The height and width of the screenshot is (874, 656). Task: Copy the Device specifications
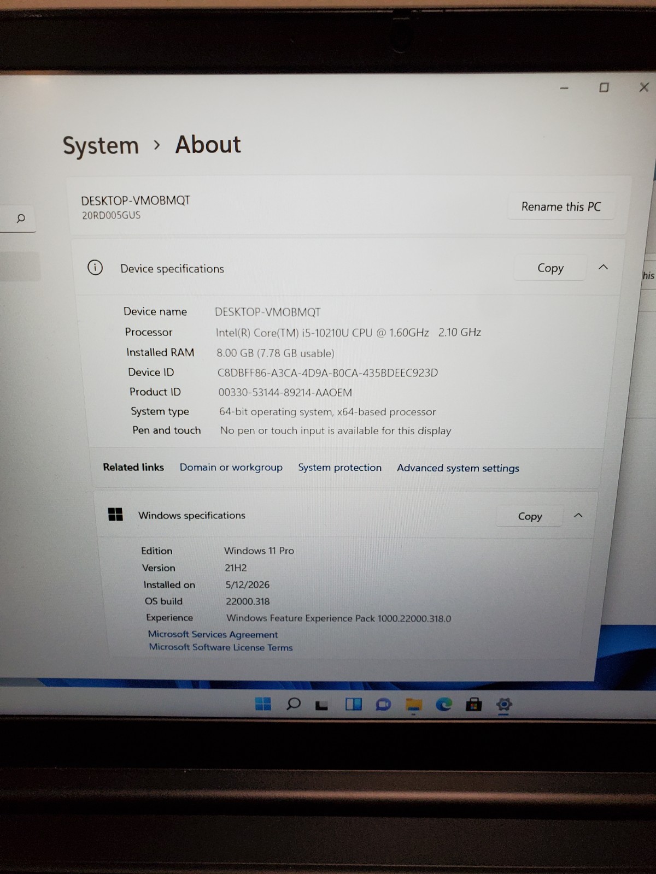(550, 268)
